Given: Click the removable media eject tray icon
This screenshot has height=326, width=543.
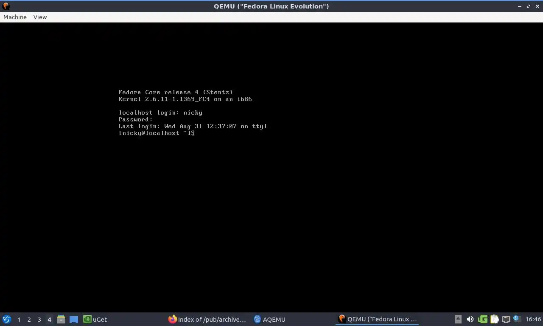Looking at the screenshot, I should 458,319.
